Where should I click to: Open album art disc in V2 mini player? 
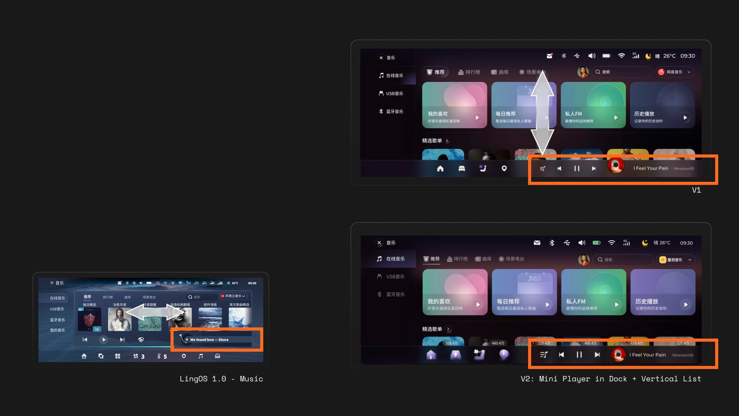point(619,355)
